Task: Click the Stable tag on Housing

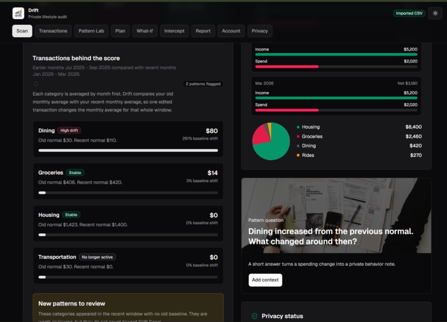Action: tap(71, 215)
